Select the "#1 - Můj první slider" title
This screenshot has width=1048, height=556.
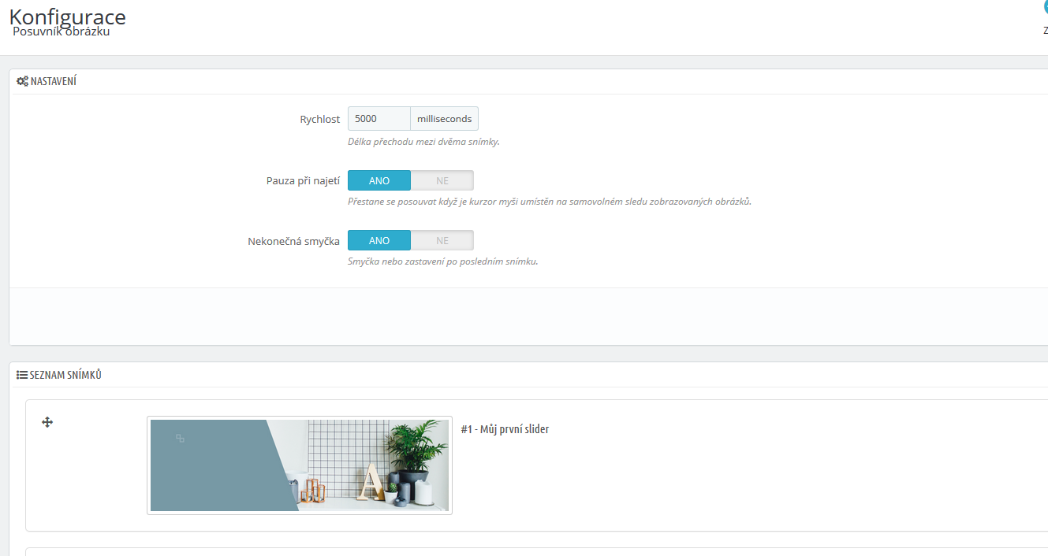click(505, 429)
